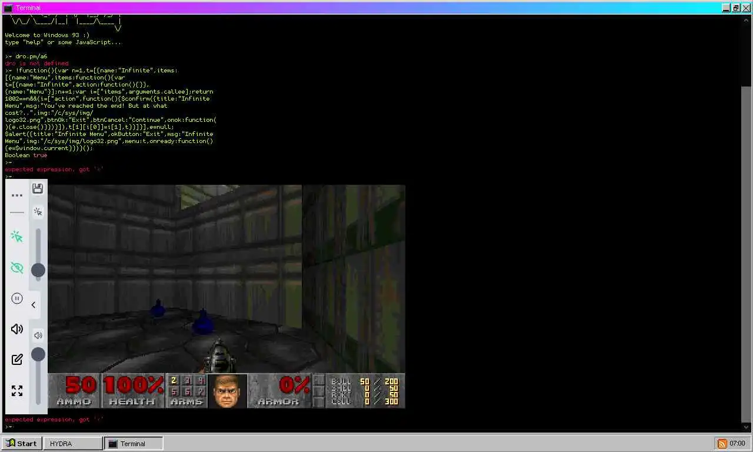Viewport: 753px width, 452px height.
Task: Click the RSS feed icon in the tray
Action: pos(722,443)
